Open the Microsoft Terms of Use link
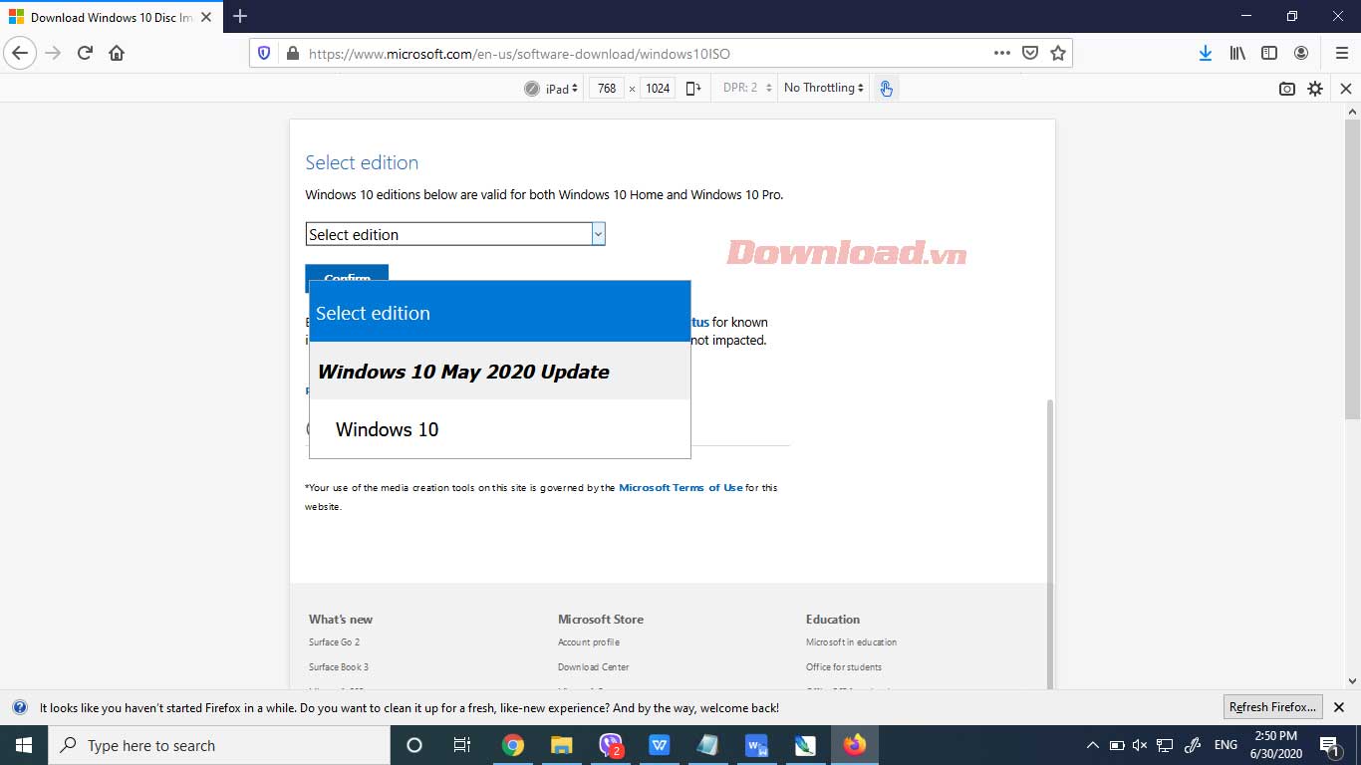The height and width of the screenshot is (765, 1361). click(680, 487)
